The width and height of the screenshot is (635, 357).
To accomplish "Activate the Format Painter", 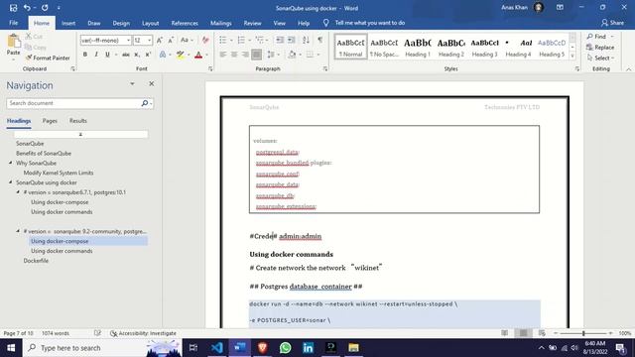I will point(48,58).
